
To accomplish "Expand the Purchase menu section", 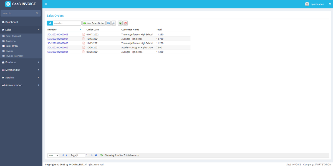I will point(21,62).
